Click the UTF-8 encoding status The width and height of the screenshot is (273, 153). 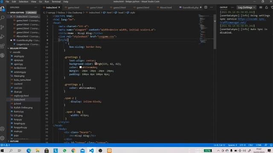pos(243,145)
